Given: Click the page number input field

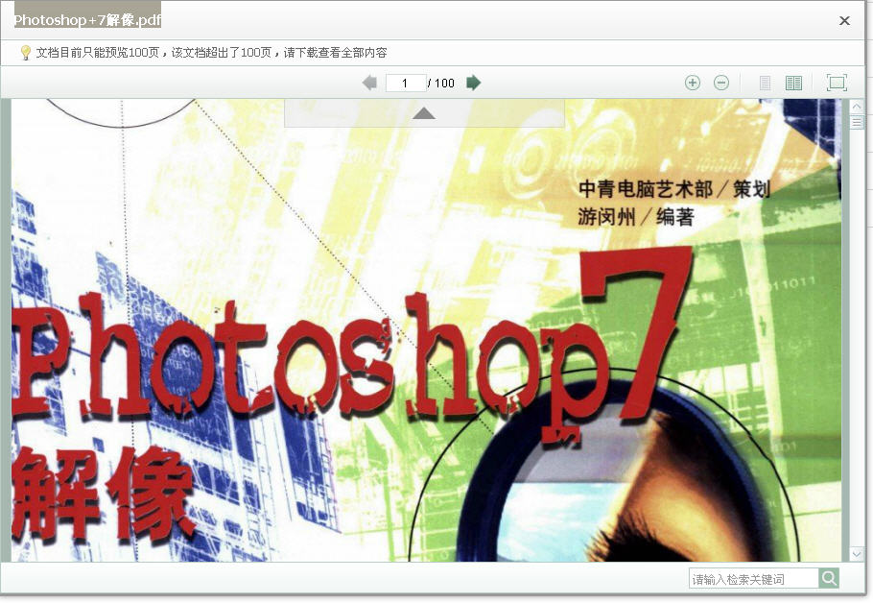Looking at the screenshot, I should click(405, 83).
